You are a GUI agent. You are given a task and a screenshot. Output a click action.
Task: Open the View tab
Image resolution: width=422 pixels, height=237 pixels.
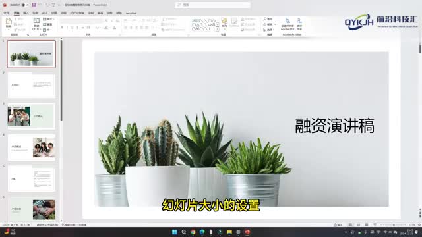point(109,13)
